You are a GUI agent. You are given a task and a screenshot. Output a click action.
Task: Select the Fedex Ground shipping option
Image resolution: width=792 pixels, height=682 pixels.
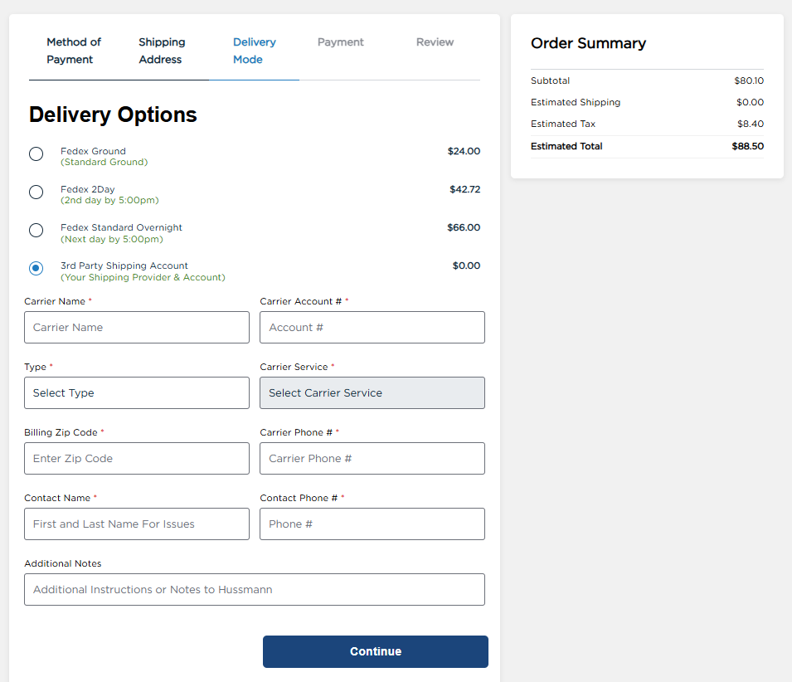pyautogui.click(x=36, y=153)
